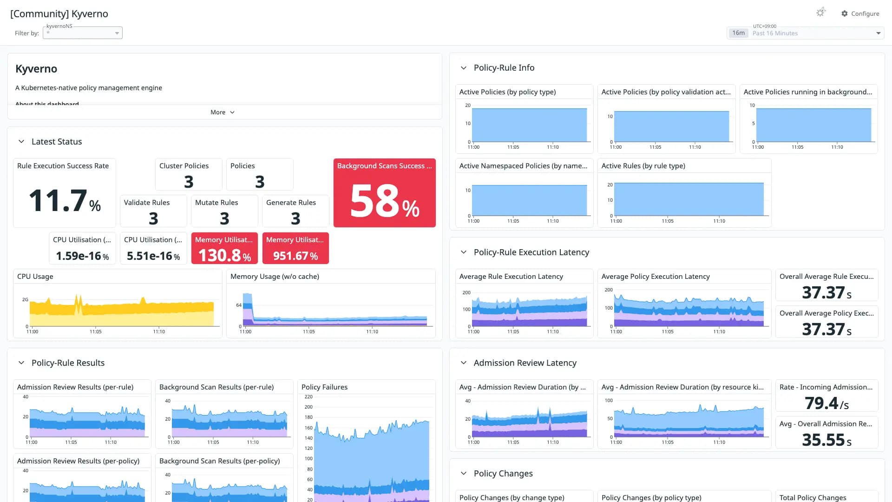This screenshot has height=502, width=892.
Task: Open the leftmost Avg Admission Review Duration graph
Action: coord(525,414)
